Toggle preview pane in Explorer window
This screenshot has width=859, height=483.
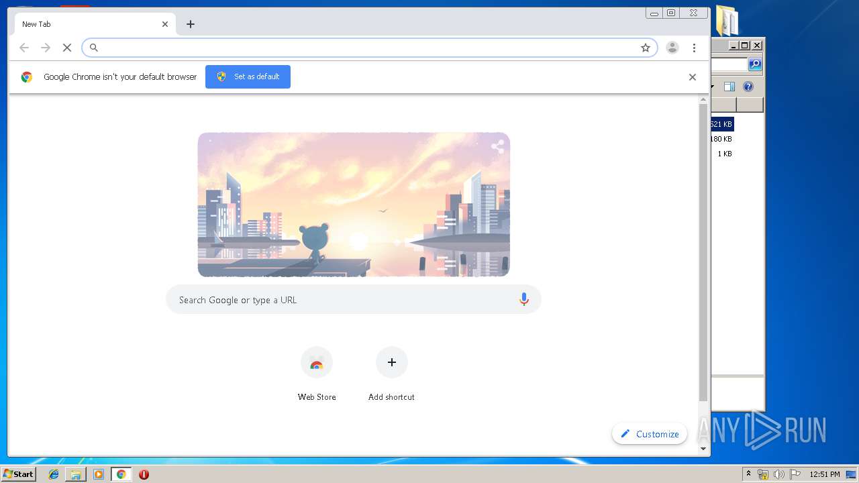(x=729, y=87)
